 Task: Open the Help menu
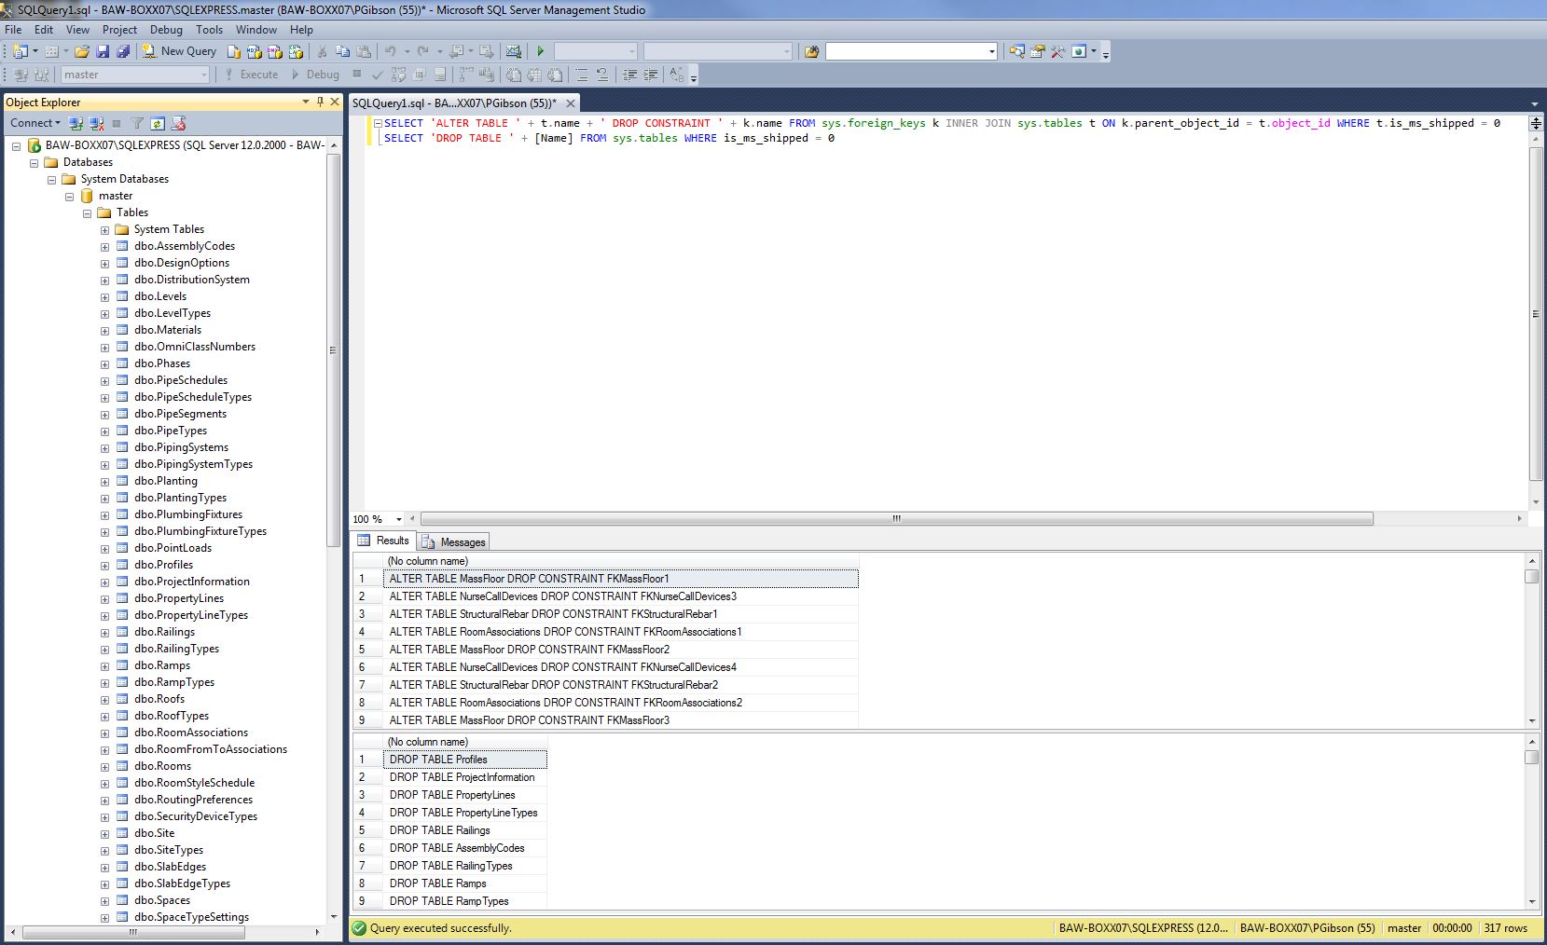pos(301,29)
